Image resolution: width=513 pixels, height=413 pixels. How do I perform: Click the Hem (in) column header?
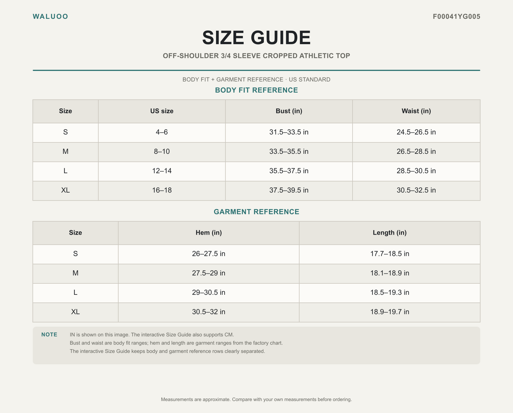(209, 233)
